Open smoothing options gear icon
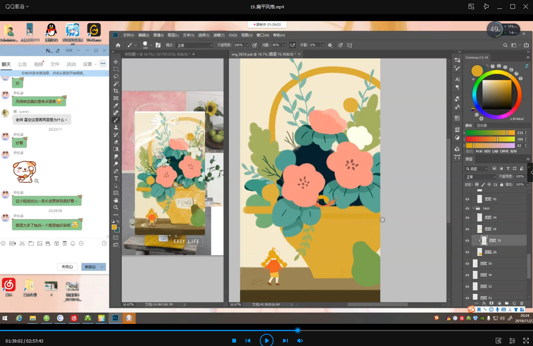533x346 pixels. 330,45
